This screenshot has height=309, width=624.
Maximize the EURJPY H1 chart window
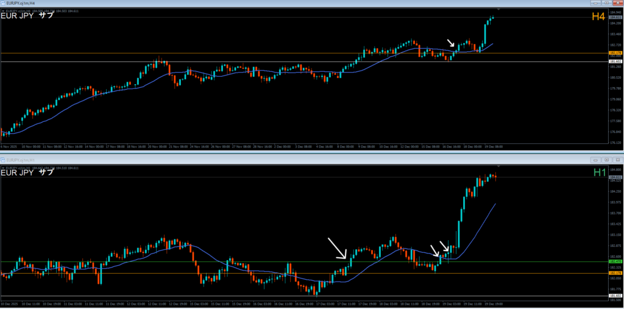coord(606,160)
